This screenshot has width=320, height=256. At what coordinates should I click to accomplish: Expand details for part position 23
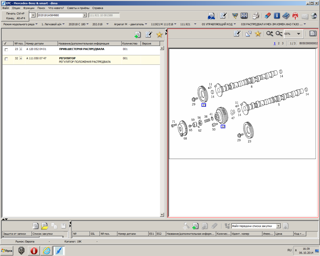21,49
